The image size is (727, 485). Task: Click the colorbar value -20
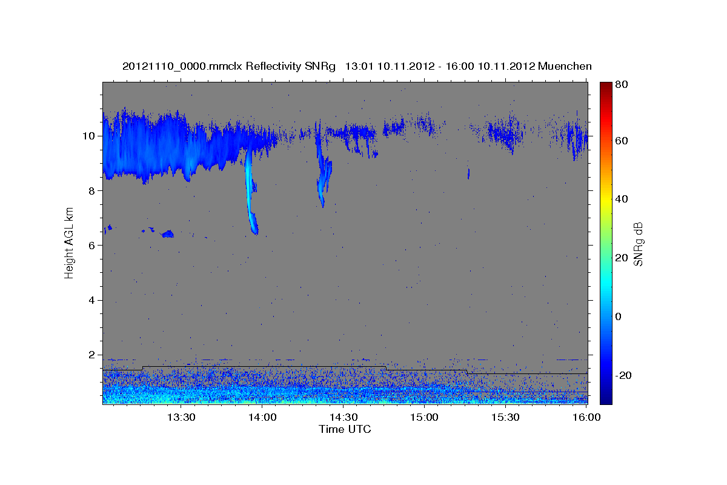(x=624, y=375)
